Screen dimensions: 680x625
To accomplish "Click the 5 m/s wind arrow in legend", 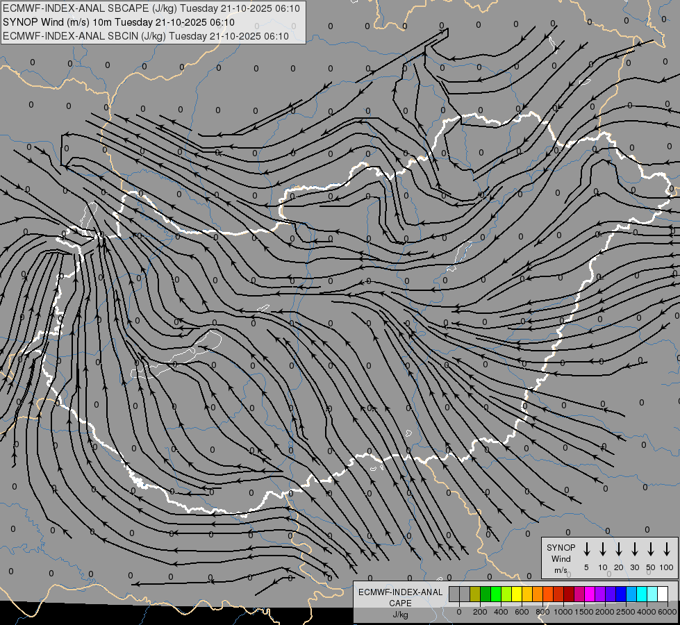I will coord(586,549).
